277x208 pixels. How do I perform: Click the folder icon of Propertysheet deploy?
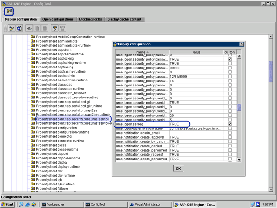pos(33,162)
